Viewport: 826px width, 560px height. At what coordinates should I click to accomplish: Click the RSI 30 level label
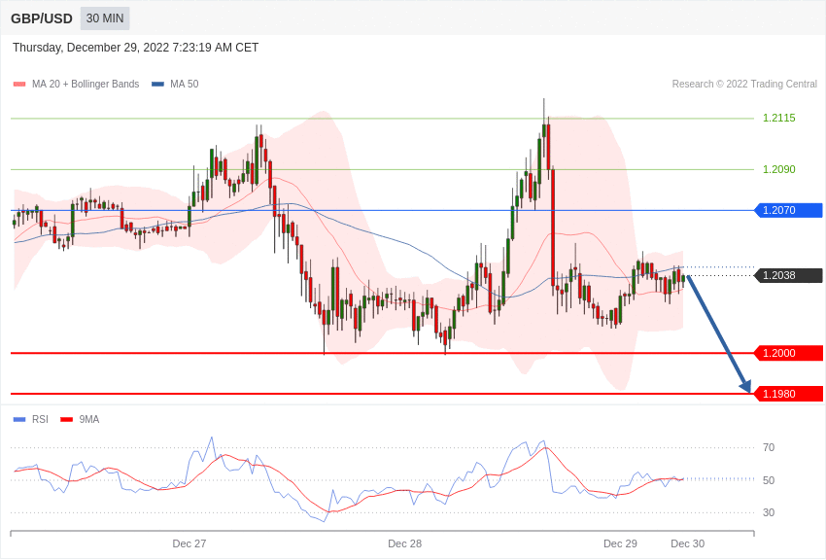pyautogui.click(x=769, y=512)
